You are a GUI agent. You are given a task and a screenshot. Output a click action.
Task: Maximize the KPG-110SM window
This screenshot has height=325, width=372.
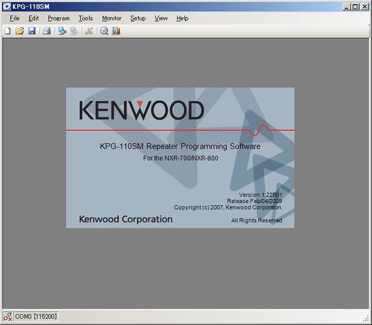355,7
